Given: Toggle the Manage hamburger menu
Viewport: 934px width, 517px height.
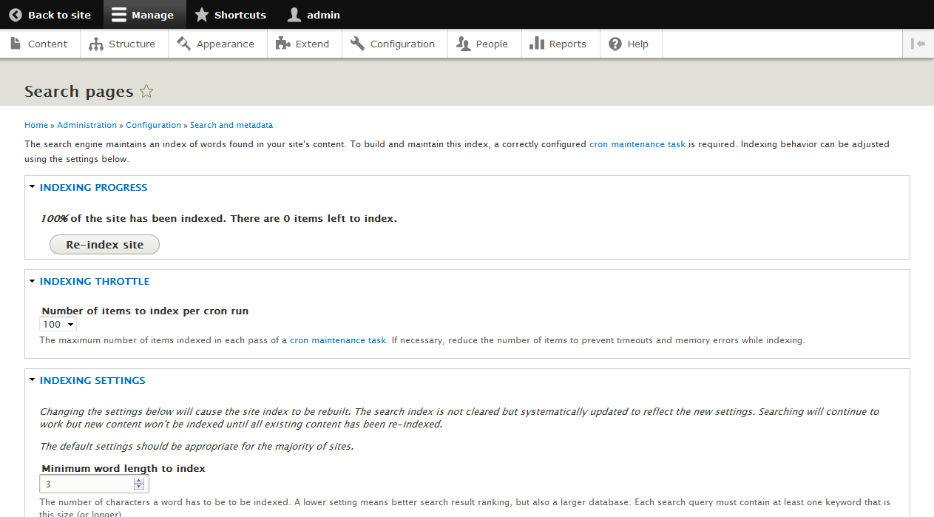Looking at the screenshot, I should [x=119, y=15].
